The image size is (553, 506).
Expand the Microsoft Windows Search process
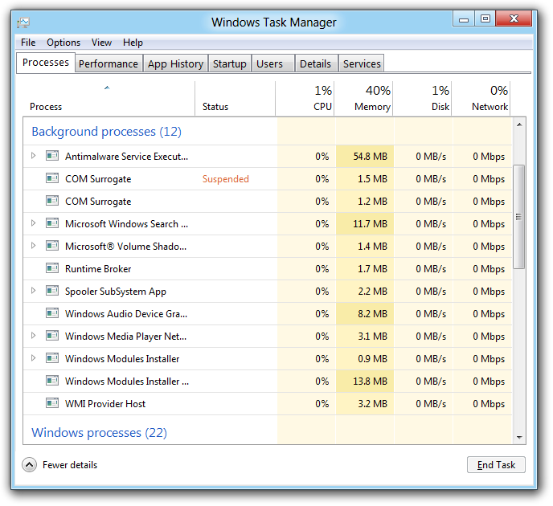(33, 224)
